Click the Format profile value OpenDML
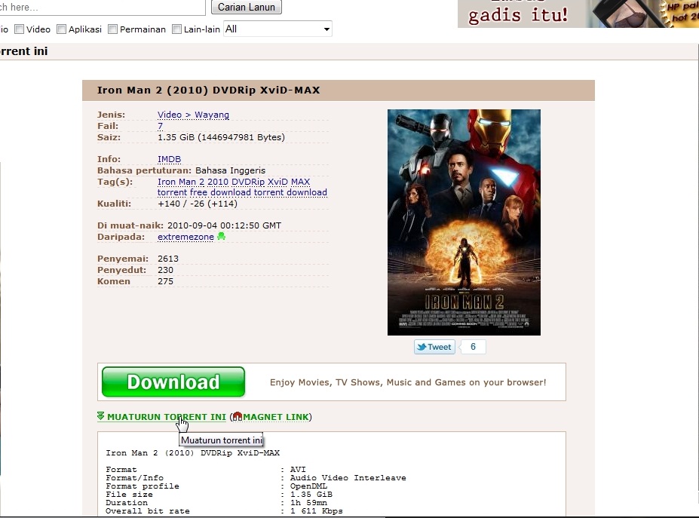Viewport: 699px width, 518px height. [308, 486]
